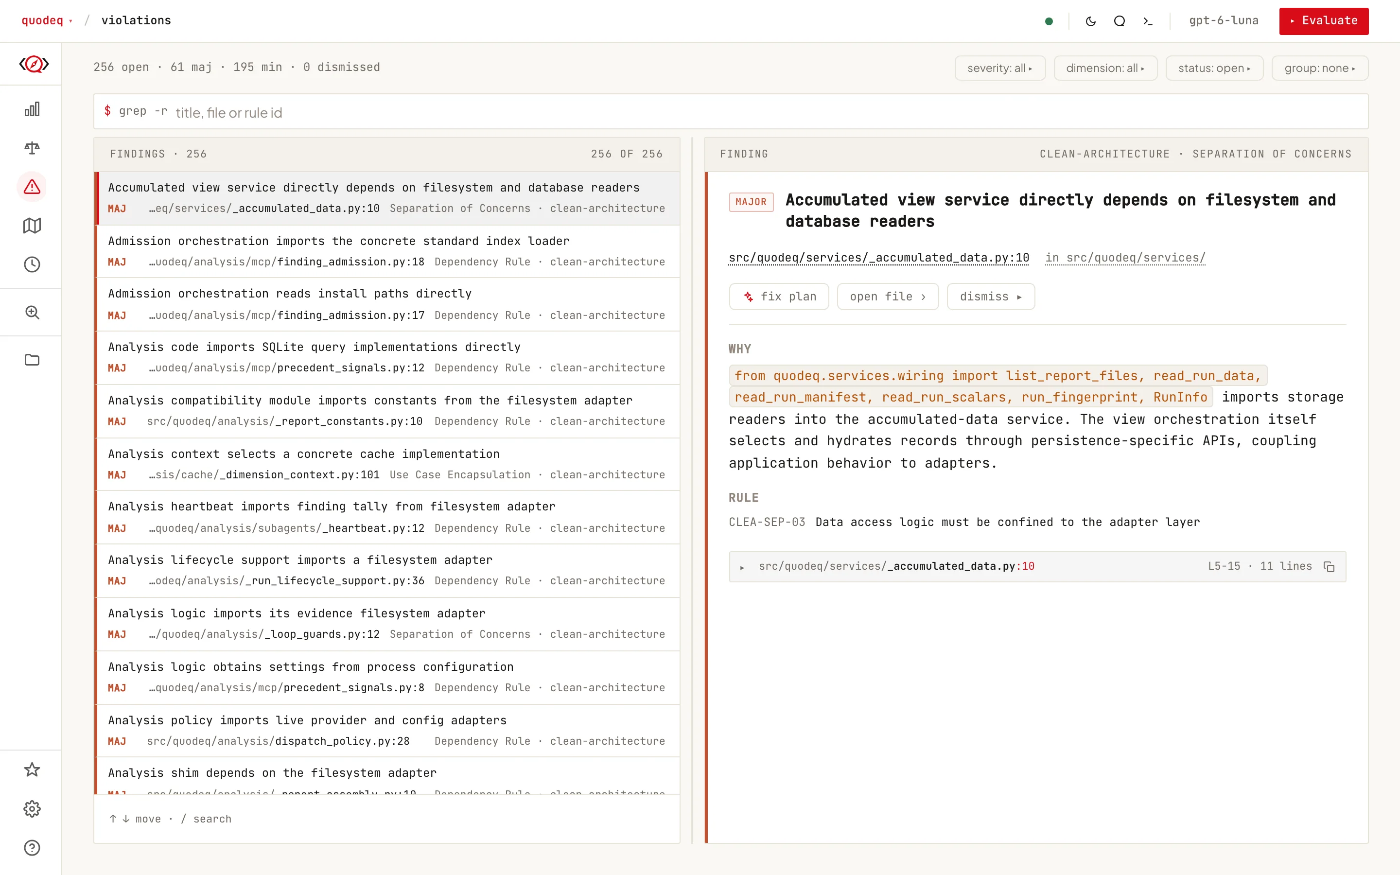
Task: Open the group: none dropdown
Action: pyautogui.click(x=1320, y=68)
